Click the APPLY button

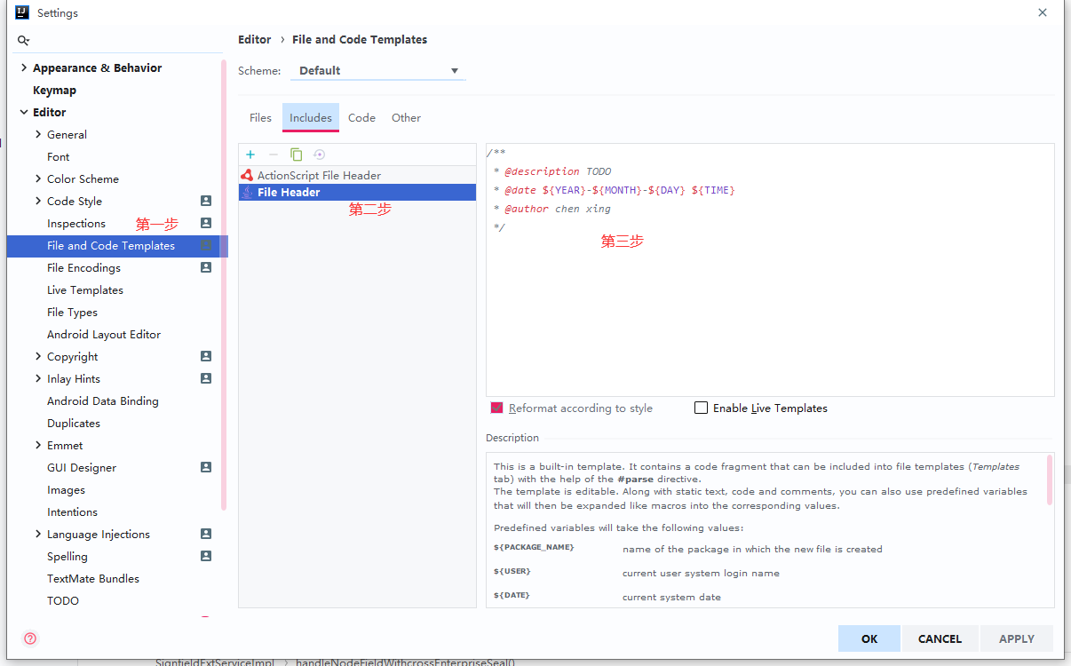(1017, 638)
